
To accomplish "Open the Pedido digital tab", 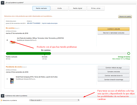I will pyautogui.click(x=78, y=8).
